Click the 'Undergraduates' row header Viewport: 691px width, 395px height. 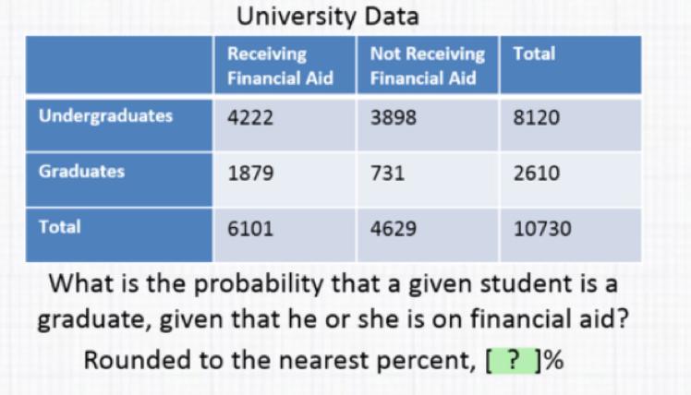tap(105, 117)
